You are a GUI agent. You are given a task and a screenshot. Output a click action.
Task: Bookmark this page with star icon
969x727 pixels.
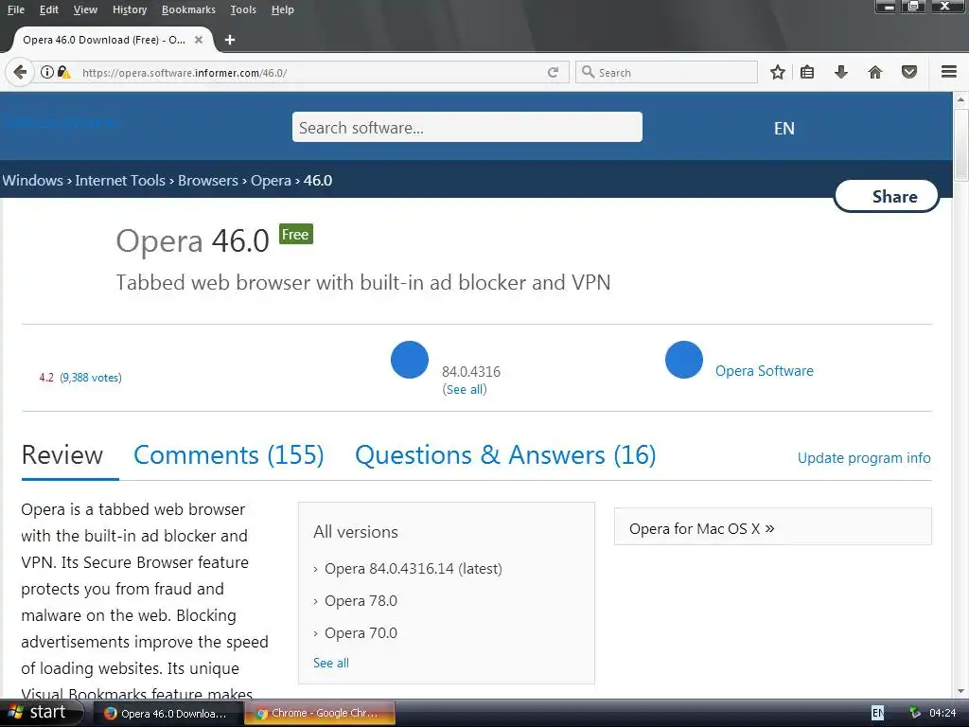click(778, 72)
